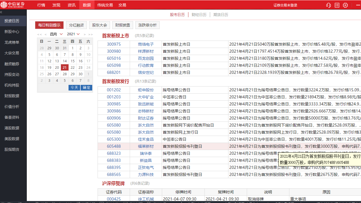Click the 涨跌停分析 button
The width and height of the screenshot is (361, 203).
(148, 25)
